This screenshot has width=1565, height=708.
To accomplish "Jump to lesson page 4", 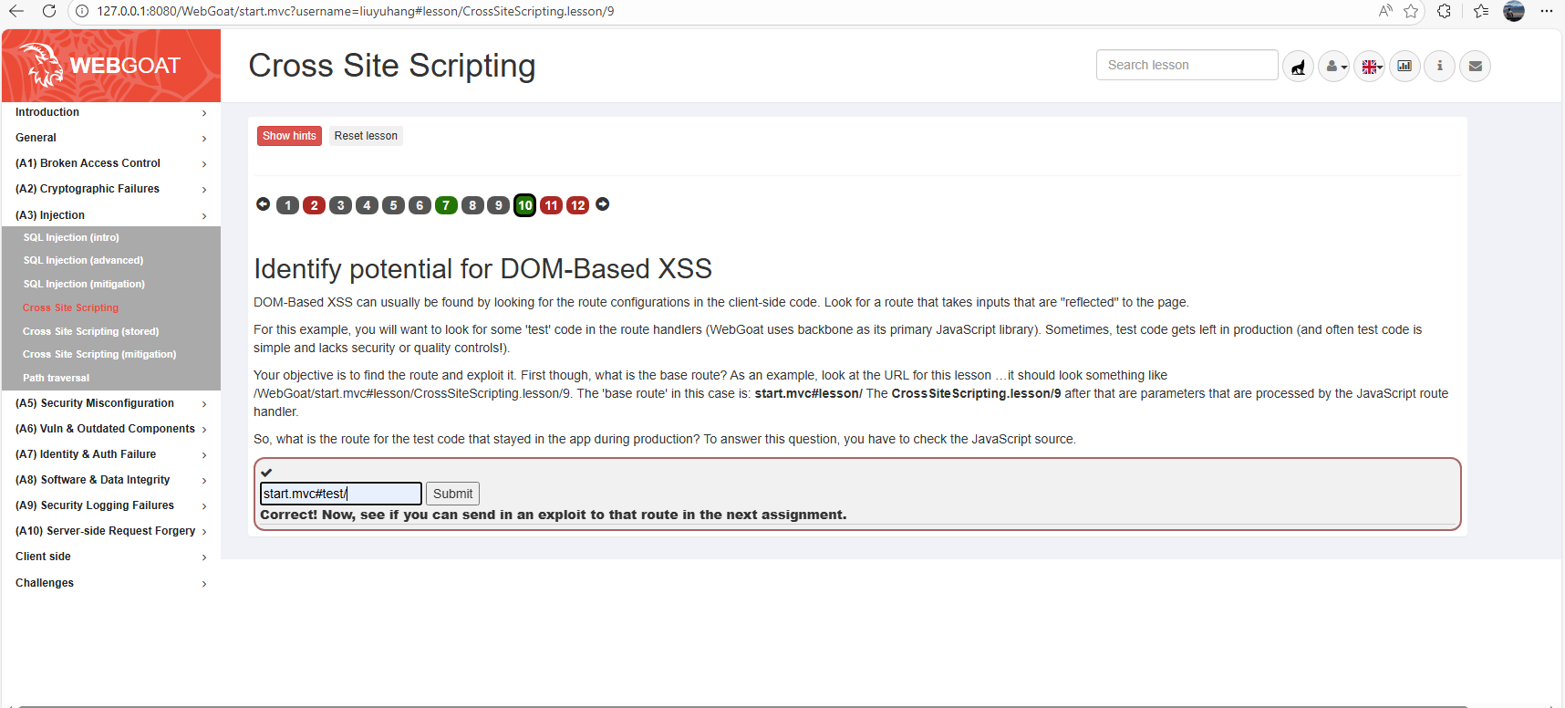I will coord(368,205).
